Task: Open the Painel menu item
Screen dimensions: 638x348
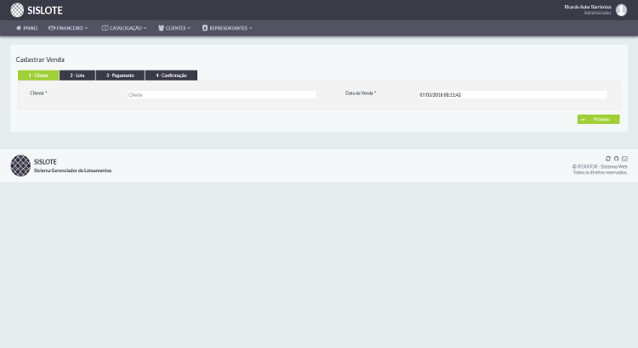Action: point(27,28)
